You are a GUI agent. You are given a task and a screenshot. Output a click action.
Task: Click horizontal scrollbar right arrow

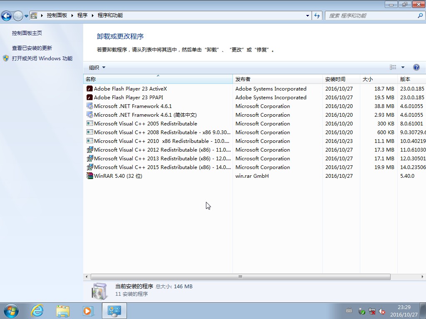[423, 277]
